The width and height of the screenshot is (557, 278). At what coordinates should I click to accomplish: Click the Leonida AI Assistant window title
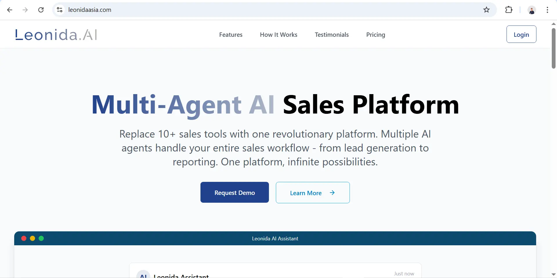[275, 239]
